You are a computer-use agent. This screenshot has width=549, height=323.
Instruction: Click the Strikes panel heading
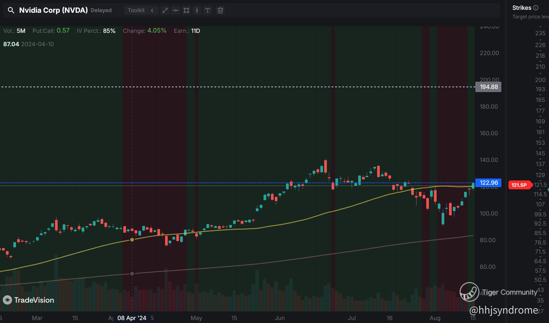pyautogui.click(x=522, y=8)
